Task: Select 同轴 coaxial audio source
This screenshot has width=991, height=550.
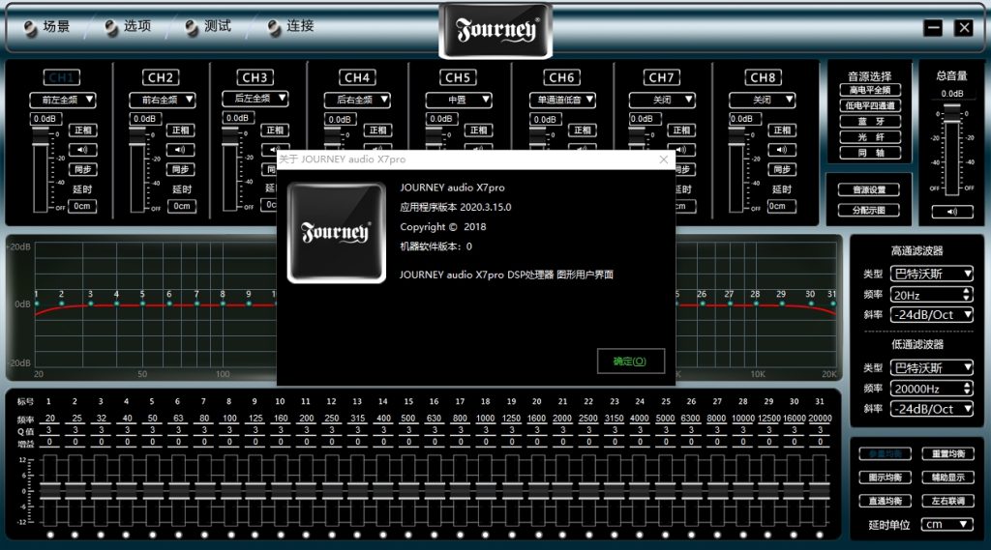Action: point(870,153)
